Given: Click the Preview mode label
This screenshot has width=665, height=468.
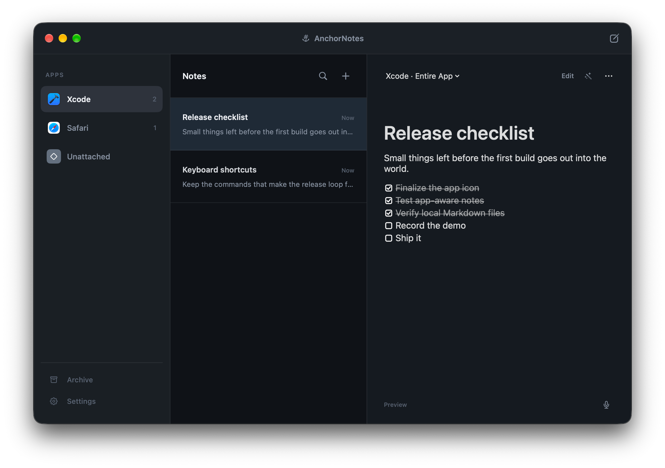Looking at the screenshot, I should click(395, 405).
